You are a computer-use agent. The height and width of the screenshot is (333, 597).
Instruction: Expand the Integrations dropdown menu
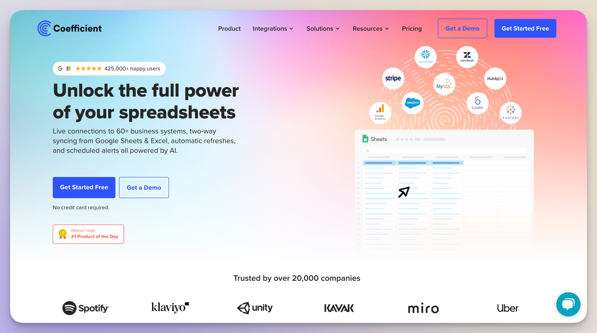(x=273, y=28)
